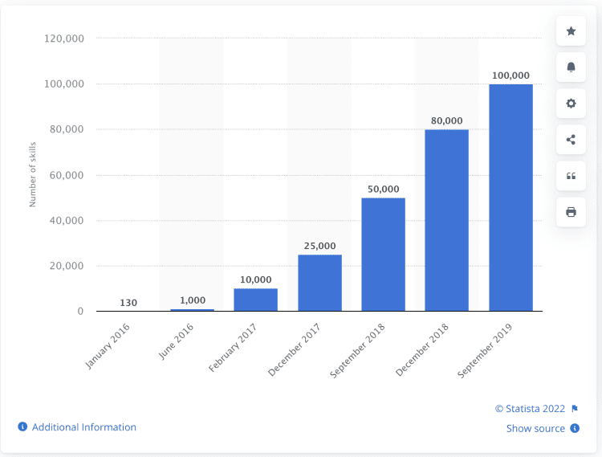This screenshot has width=602, height=457.
Task: Open the Additional Information link
Action: (83, 427)
